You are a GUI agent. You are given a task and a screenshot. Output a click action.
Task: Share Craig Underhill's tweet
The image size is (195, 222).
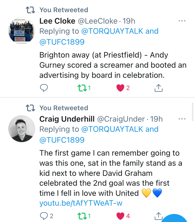(x=158, y=216)
